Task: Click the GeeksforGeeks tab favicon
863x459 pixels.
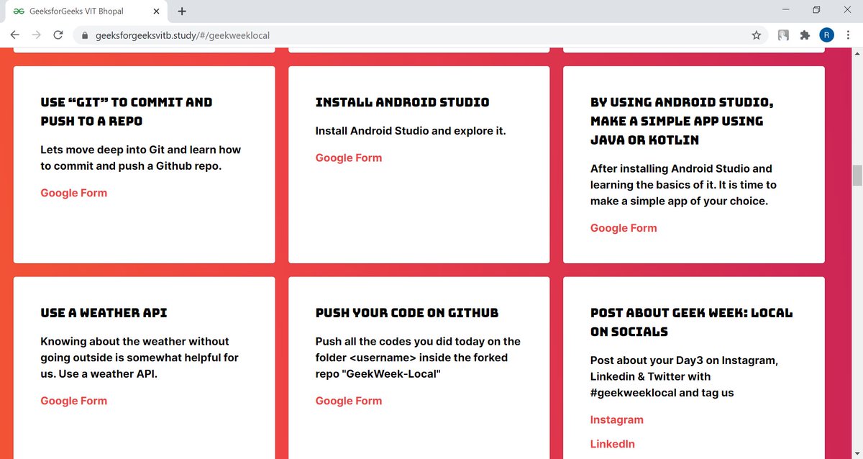Action: point(19,12)
